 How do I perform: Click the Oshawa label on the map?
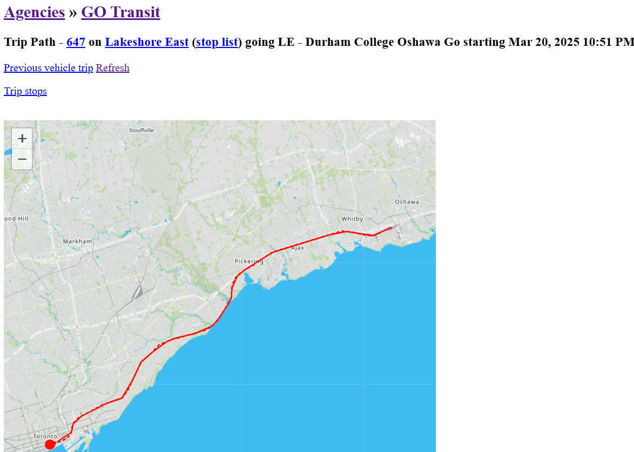(x=407, y=202)
